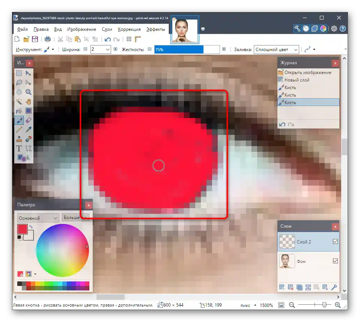Open layer properties wrench icon
The image size is (360, 322).
[334, 287]
